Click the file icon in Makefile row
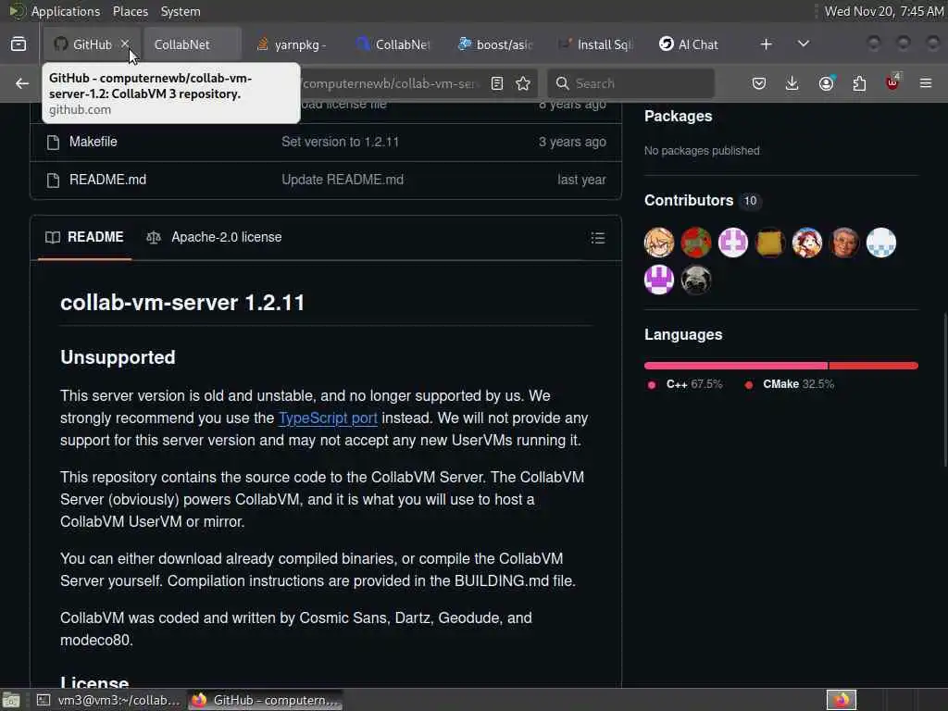 pos(53,142)
